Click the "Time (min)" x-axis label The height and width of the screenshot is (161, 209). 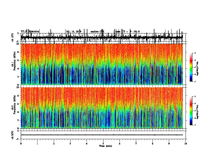106,146
